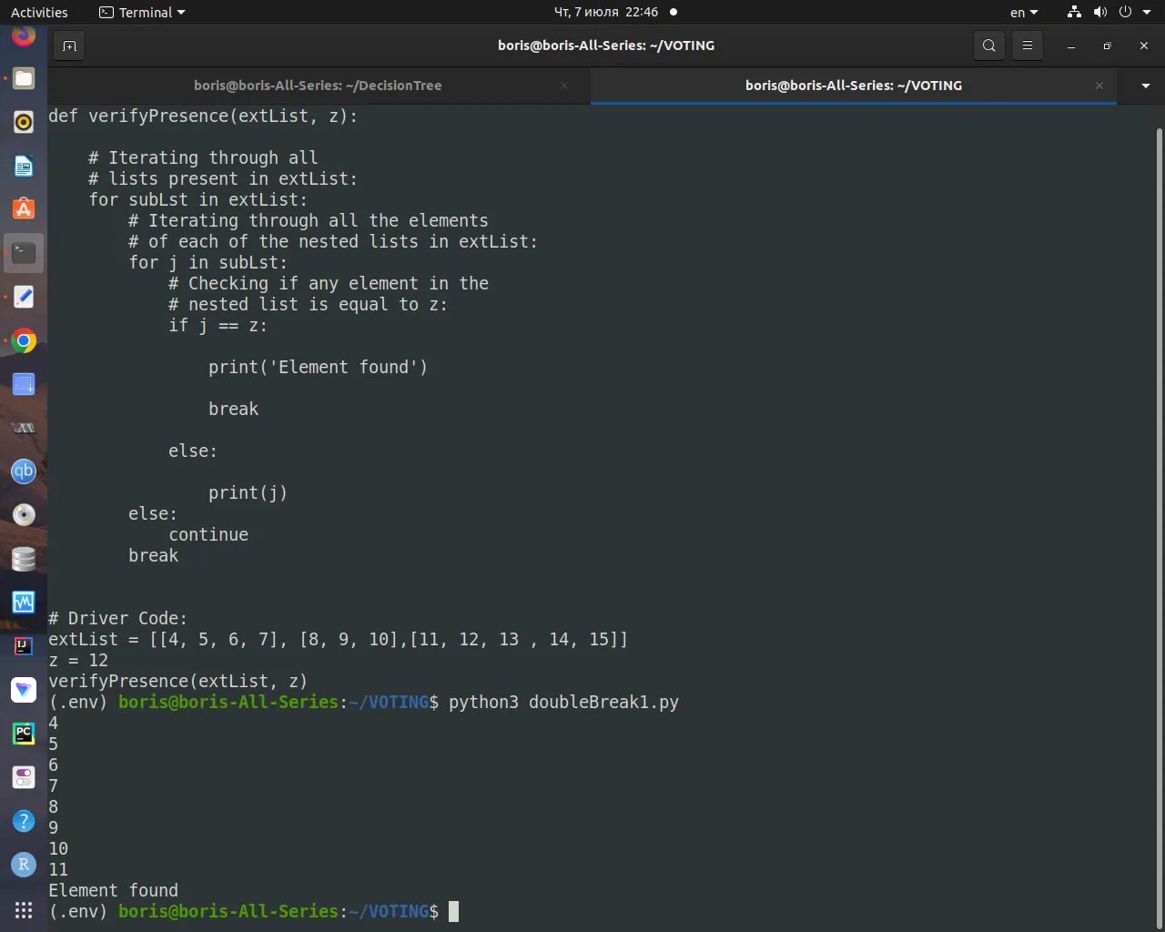Click the 'continue' statement line
The image size is (1165, 932).
coord(208,534)
